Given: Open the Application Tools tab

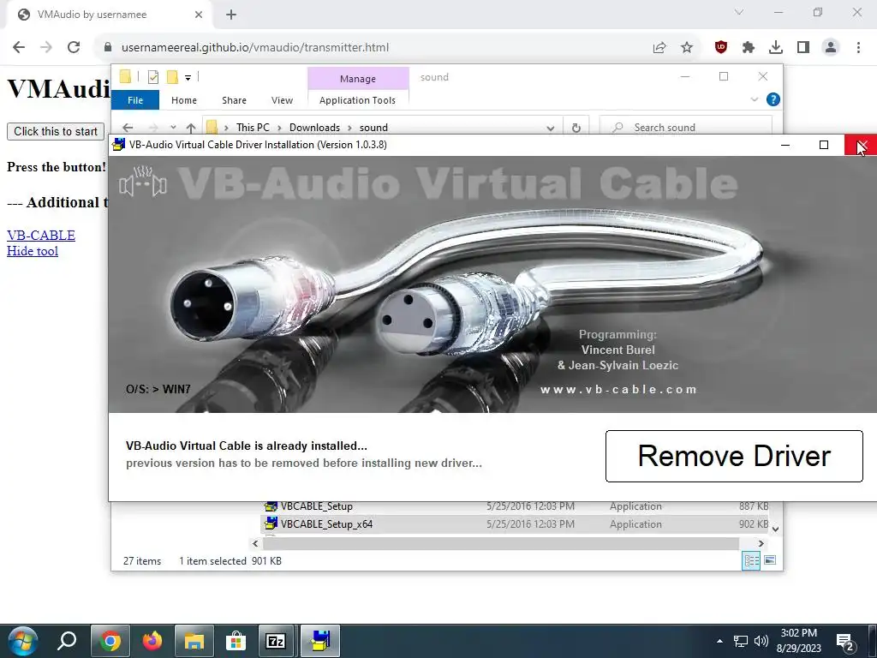Looking at the screenshot, I should (357, 100).
